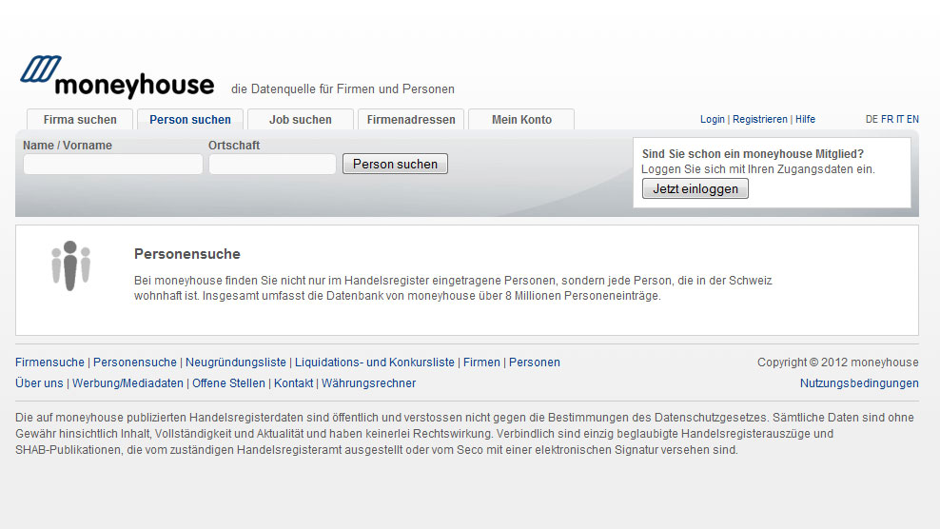Click the Person suchen button
Viewport: 940px width, 529px height.
395,164
